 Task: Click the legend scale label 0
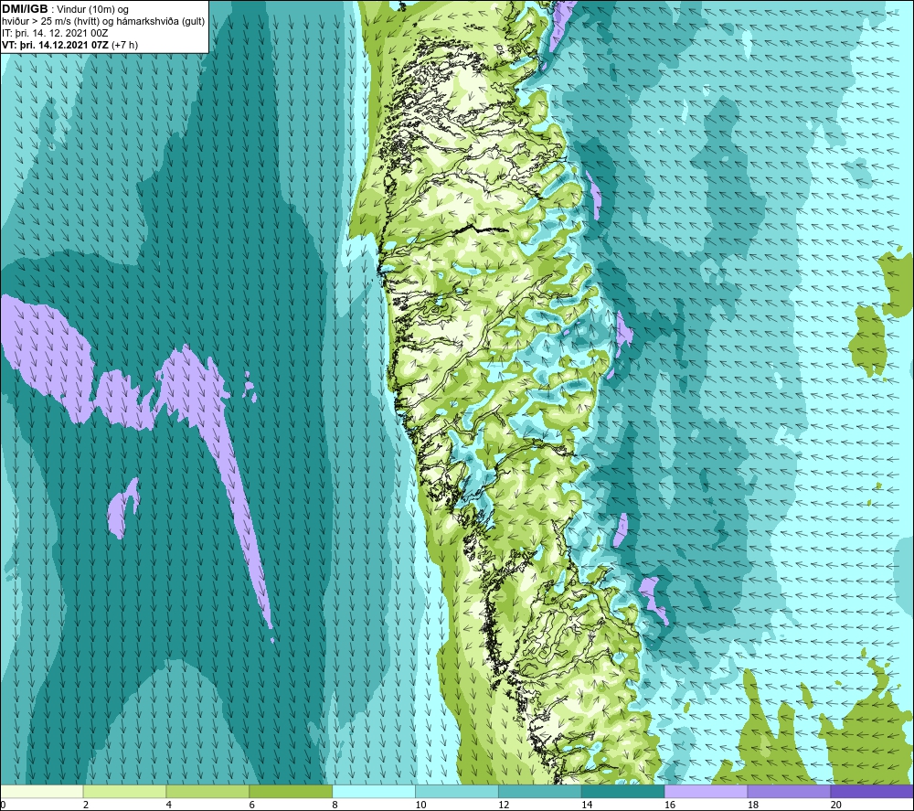(x=3, y=805)
